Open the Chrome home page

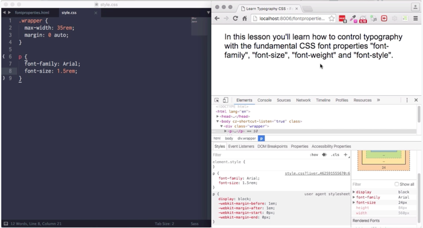click(x=244, y=18)
